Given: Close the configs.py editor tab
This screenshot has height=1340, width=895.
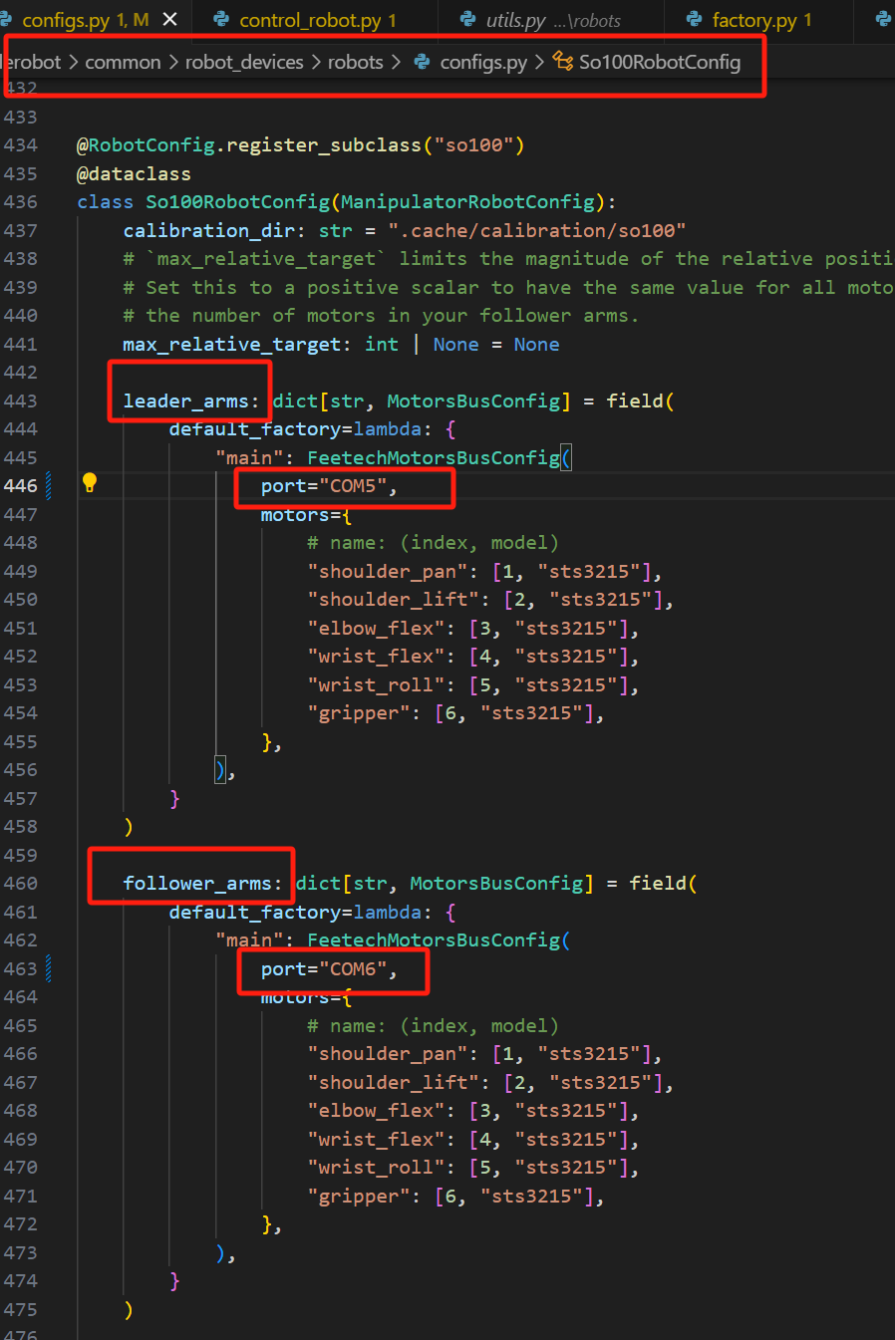Looking at the screenshot, I should pyautogui.click(x=169, y=19).
